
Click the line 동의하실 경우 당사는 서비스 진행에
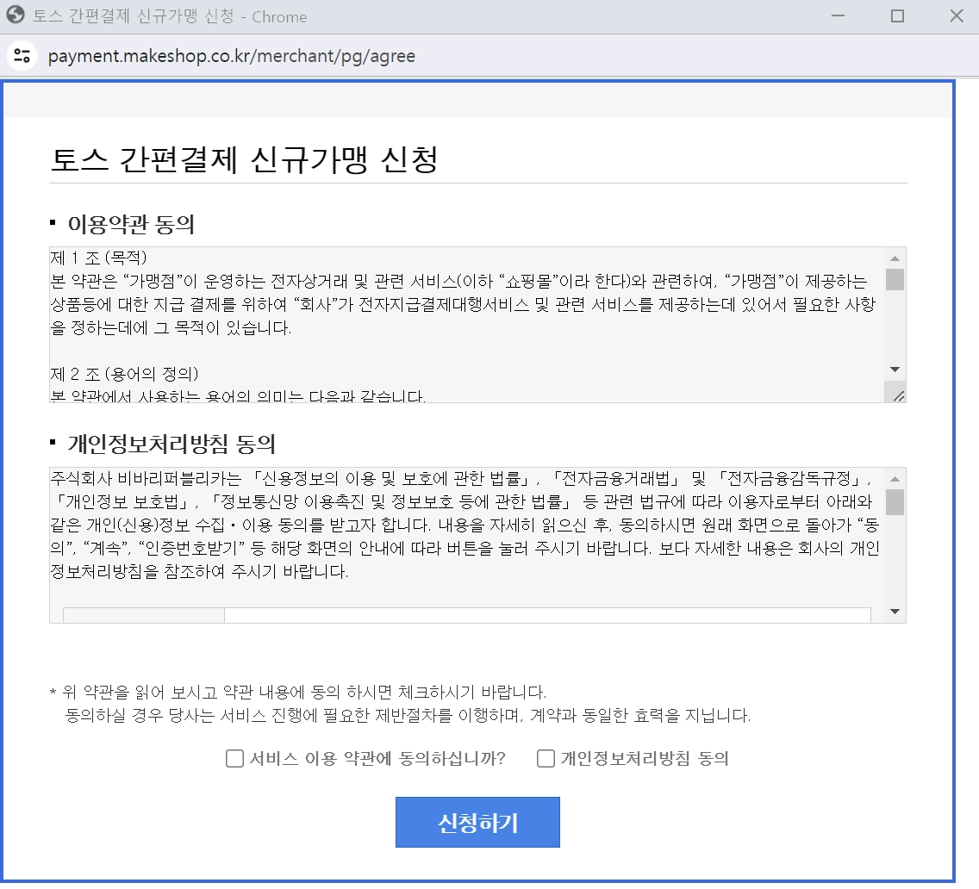408,716
